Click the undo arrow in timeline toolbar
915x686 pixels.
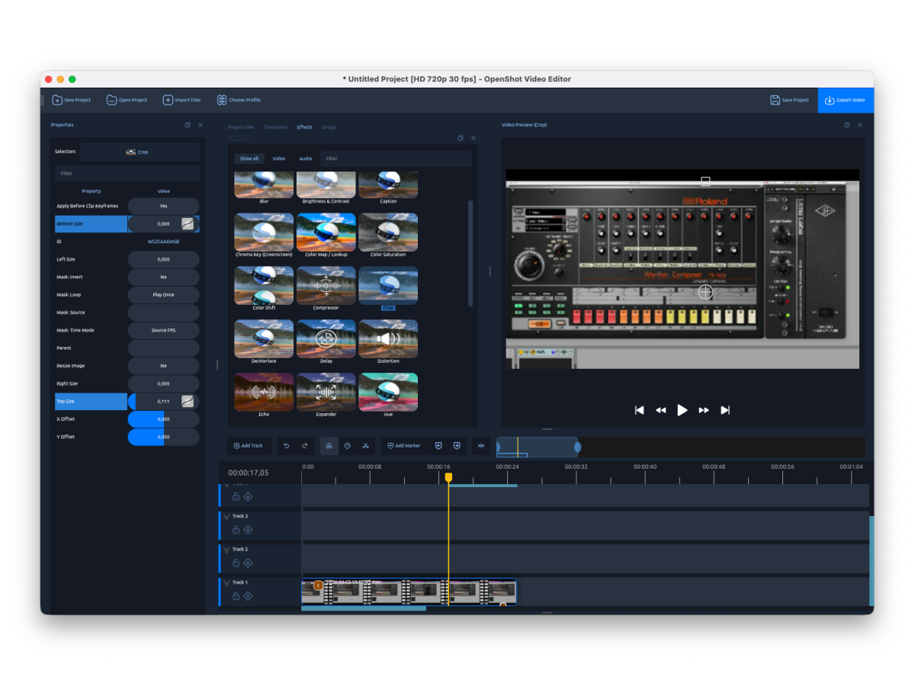[x=287, y=445]
